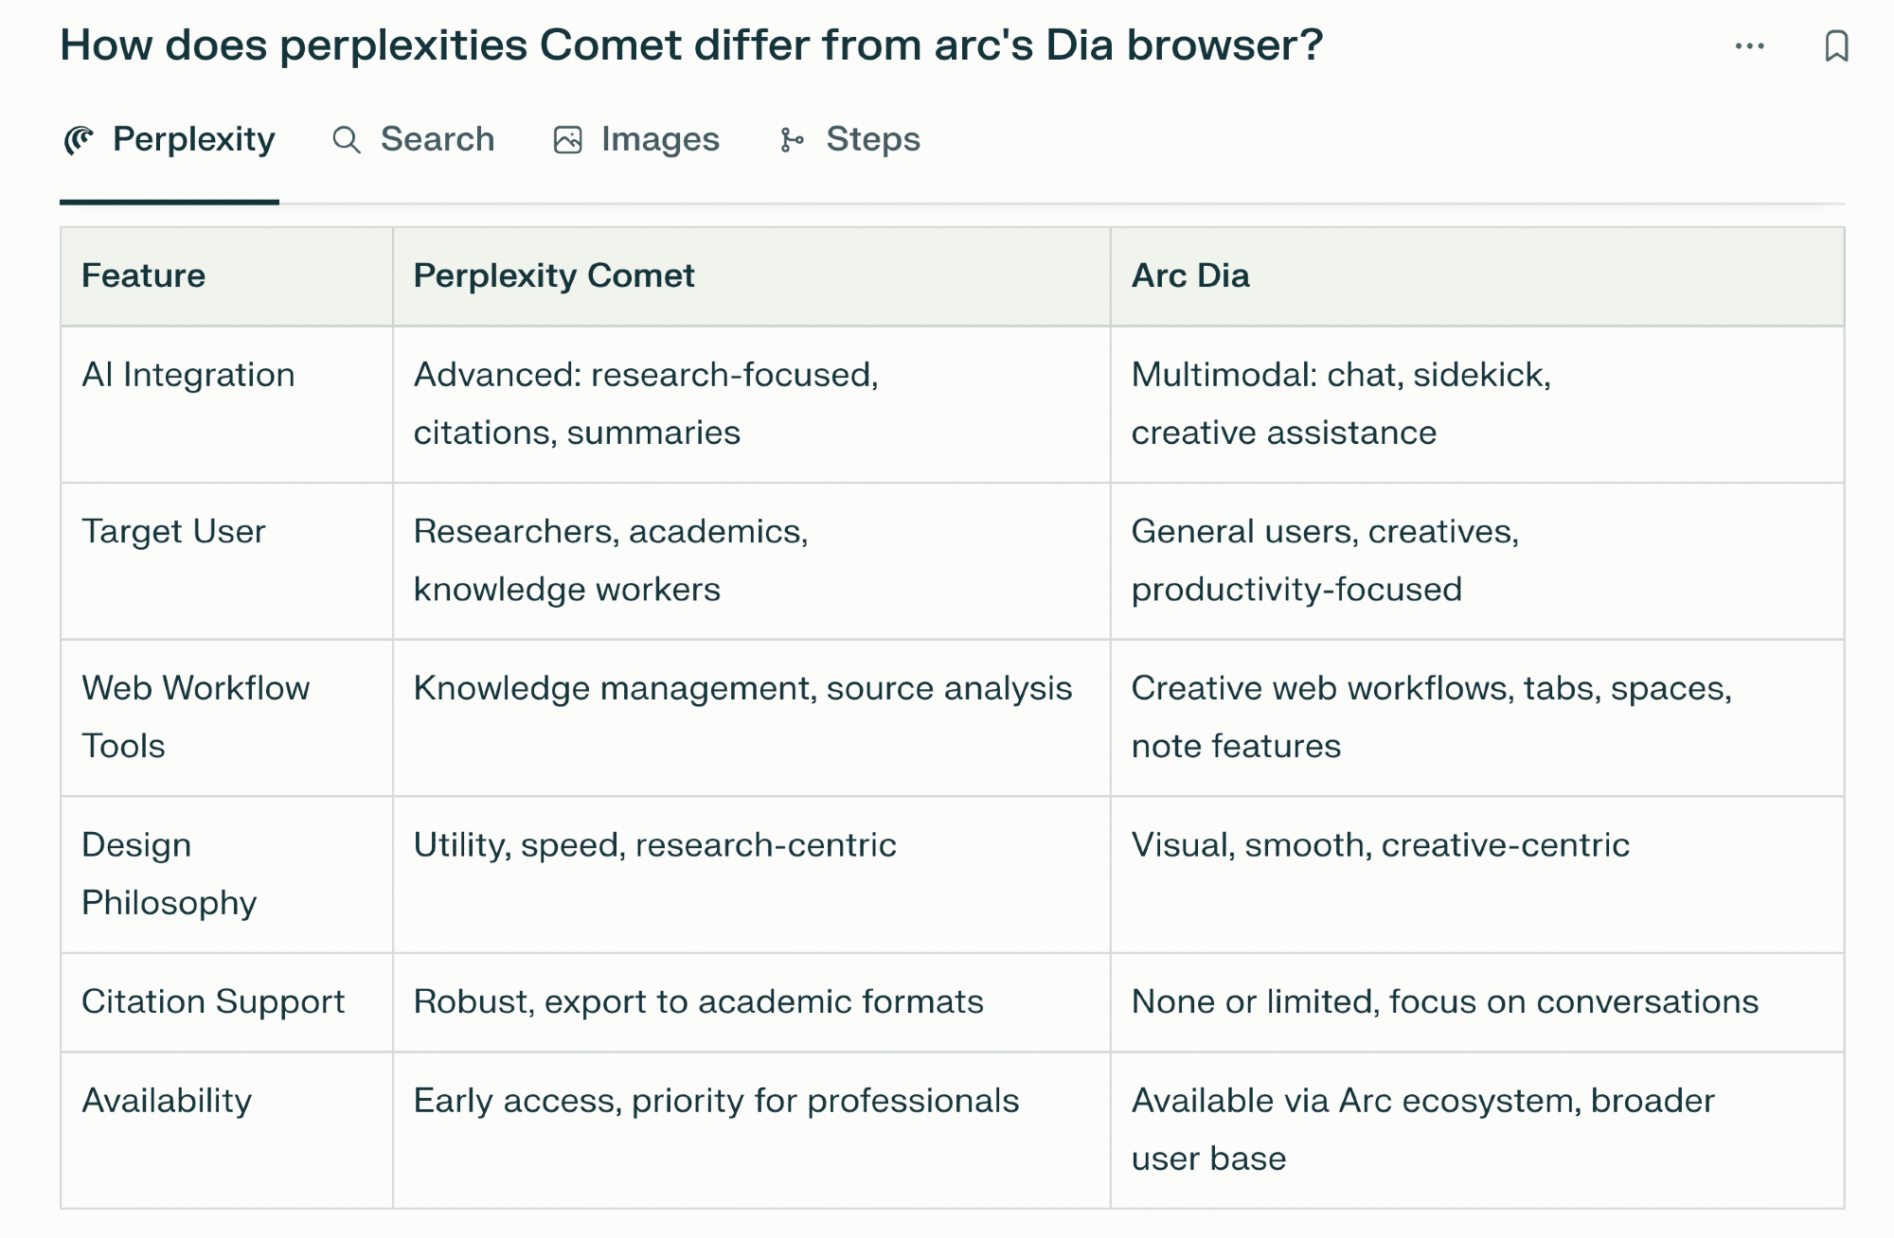Click the Images picture icon
Viewport: 1894px width, 1238px height.
click(x=567, y=140)
